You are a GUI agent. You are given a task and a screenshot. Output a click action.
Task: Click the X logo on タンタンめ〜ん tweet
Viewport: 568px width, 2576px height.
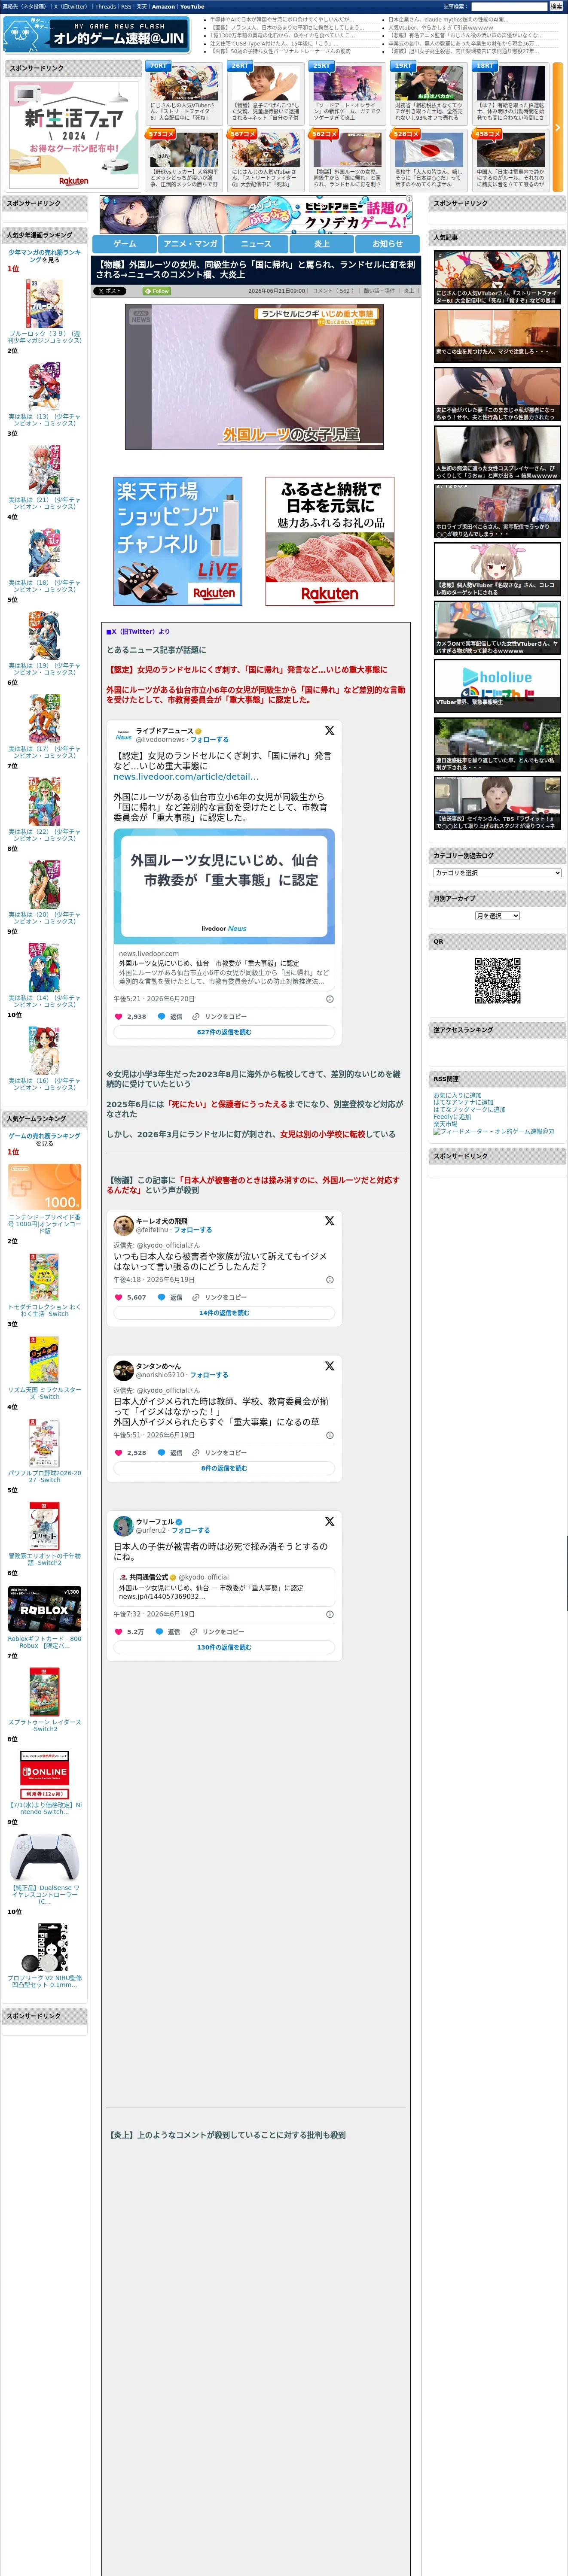[x=329, y=1366]
